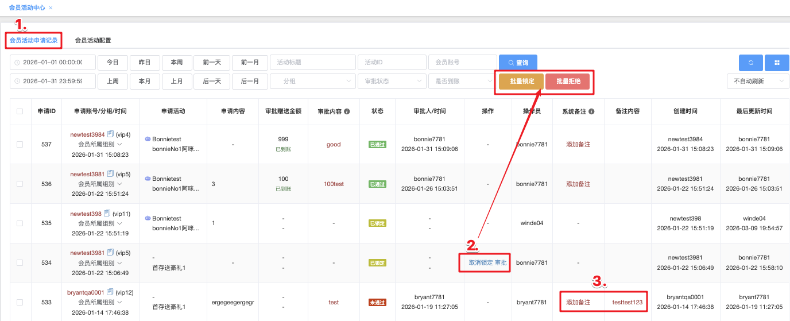Close the 会员活动中心 tab

(51, 8)
